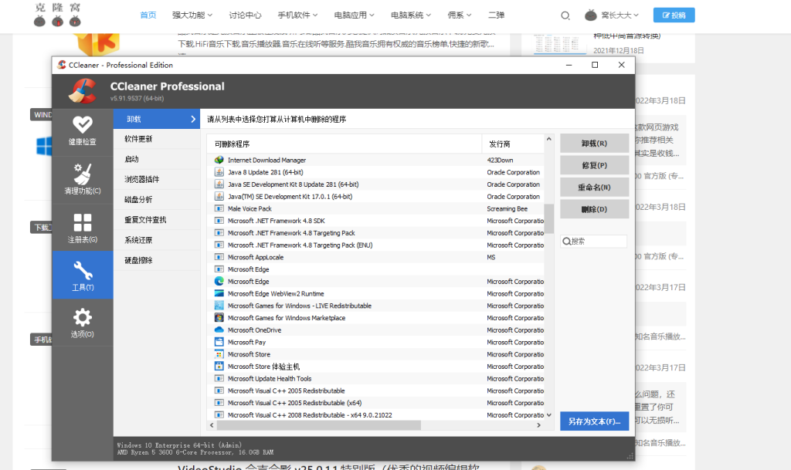
Task: Select Microsoft Visual C++ 2005 Redistributable (x64)
Action: coord(375,403)
